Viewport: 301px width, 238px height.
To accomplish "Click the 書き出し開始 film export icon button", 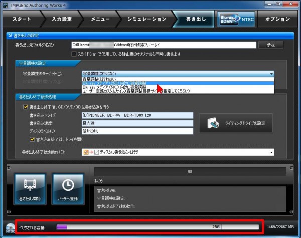I will [30, 189].
